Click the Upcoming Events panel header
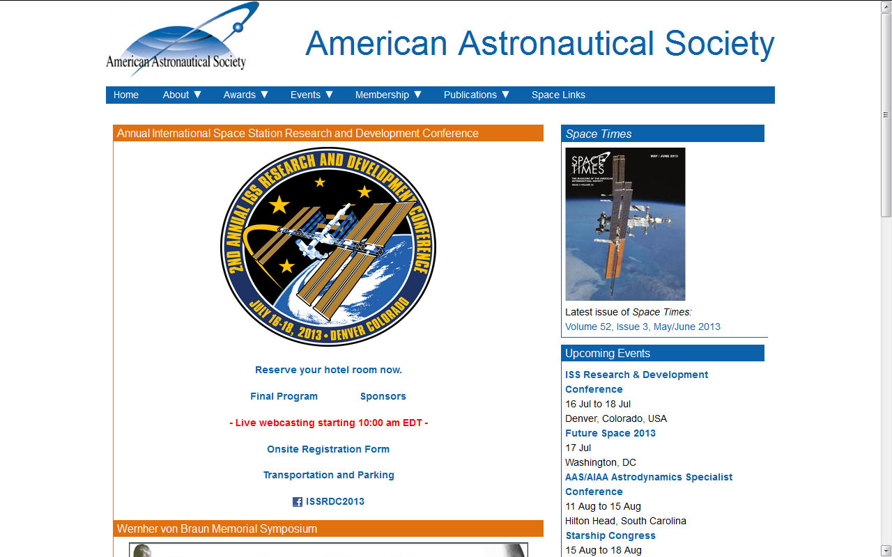 [663, 353]
